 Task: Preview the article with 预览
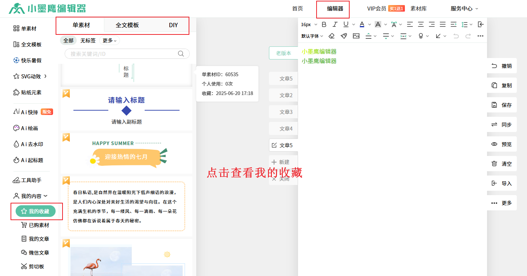[x=502, y=144]
